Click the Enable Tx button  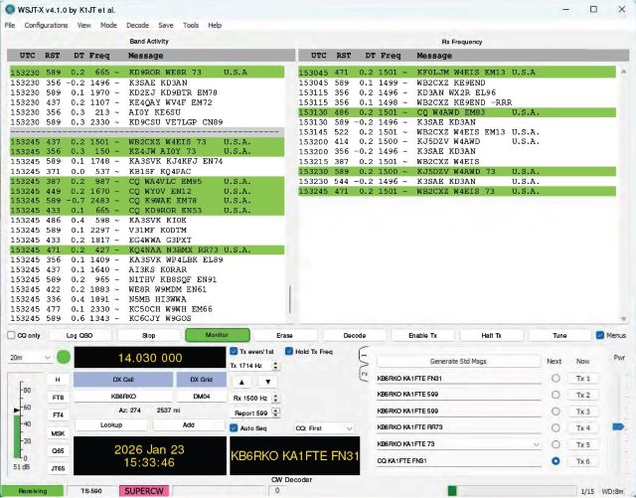[x=422, y=336]
